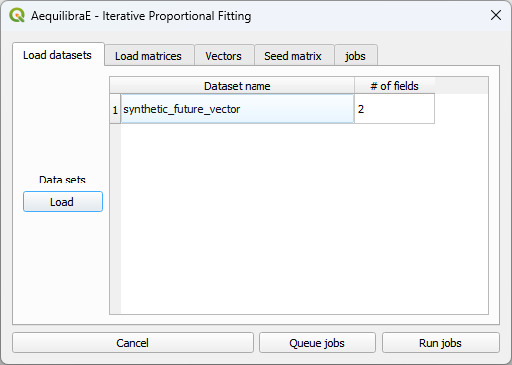Viewport: 512px width, 365px height.
Task: Select row header number 1
Action: tap(115, 109)
